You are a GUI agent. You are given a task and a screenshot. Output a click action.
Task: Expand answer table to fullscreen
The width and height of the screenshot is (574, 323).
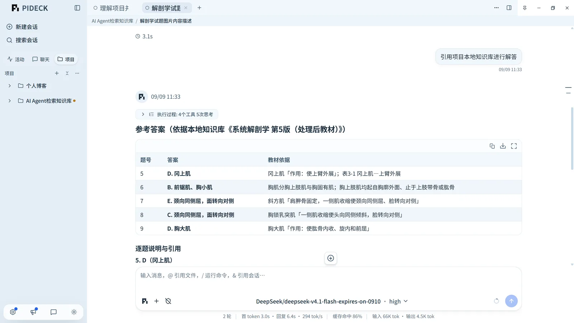coord(514,146)
